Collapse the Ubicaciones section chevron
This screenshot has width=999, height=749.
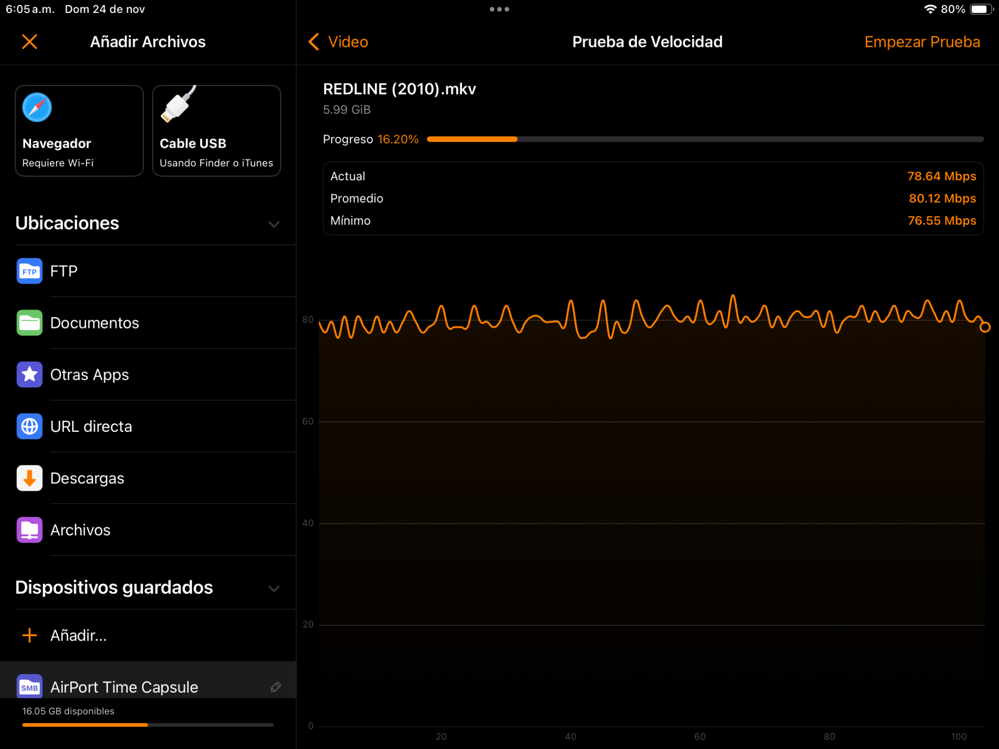tap(274, 224)
